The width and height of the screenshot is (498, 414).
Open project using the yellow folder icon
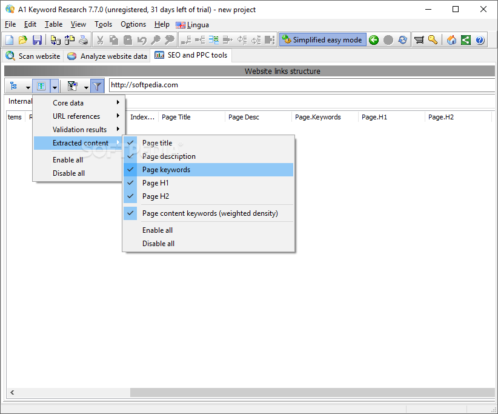[23, 40]
